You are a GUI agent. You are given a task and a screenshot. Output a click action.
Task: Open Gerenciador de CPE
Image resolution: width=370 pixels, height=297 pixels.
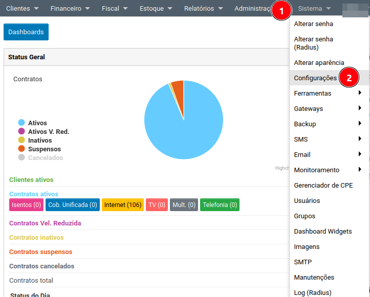tap(323, 186)
